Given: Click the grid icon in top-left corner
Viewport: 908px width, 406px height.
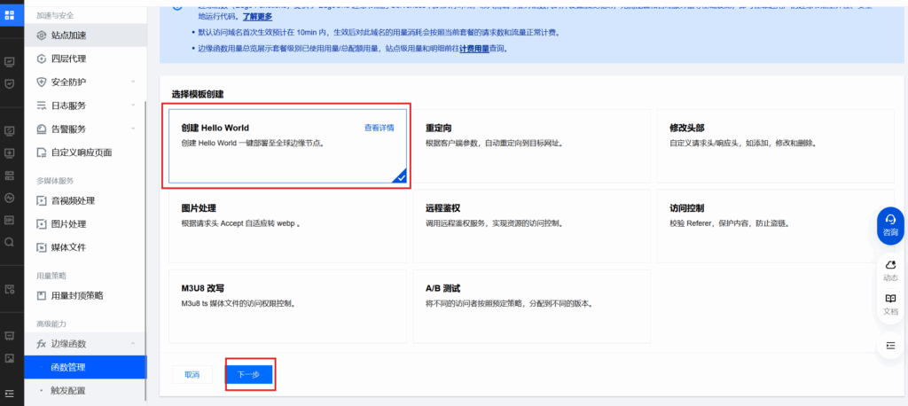Looking at the screenshot, I should [10, 14].
